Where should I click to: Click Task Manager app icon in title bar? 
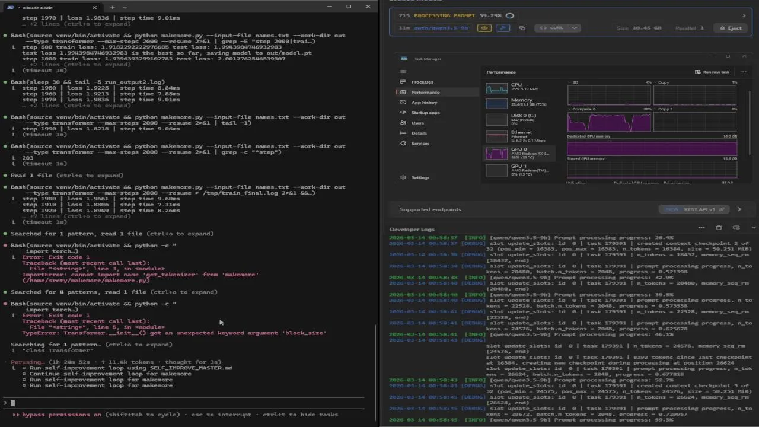pyautogui.click(x=404, y=59)
